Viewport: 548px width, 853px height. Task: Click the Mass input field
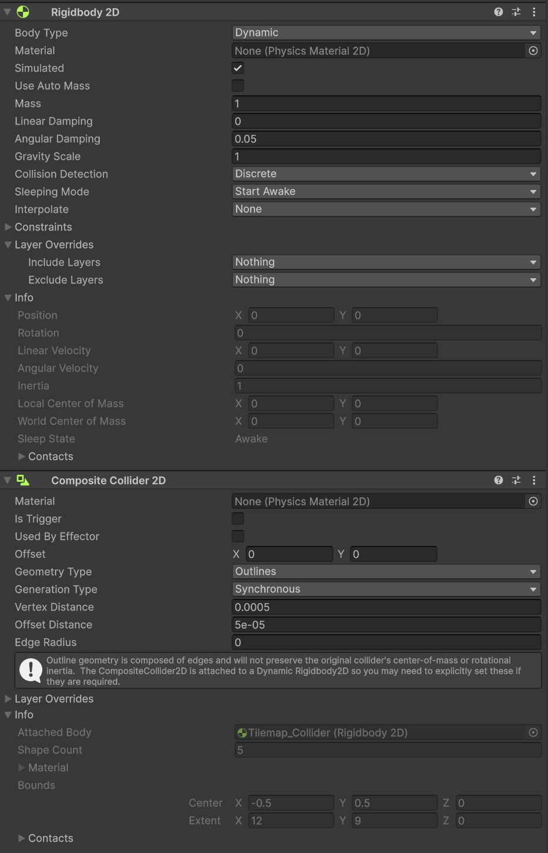[x=386, y=104]
